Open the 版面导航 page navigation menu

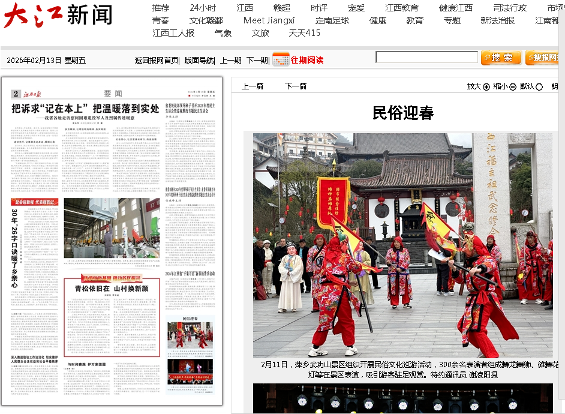(x=199, y=60)
